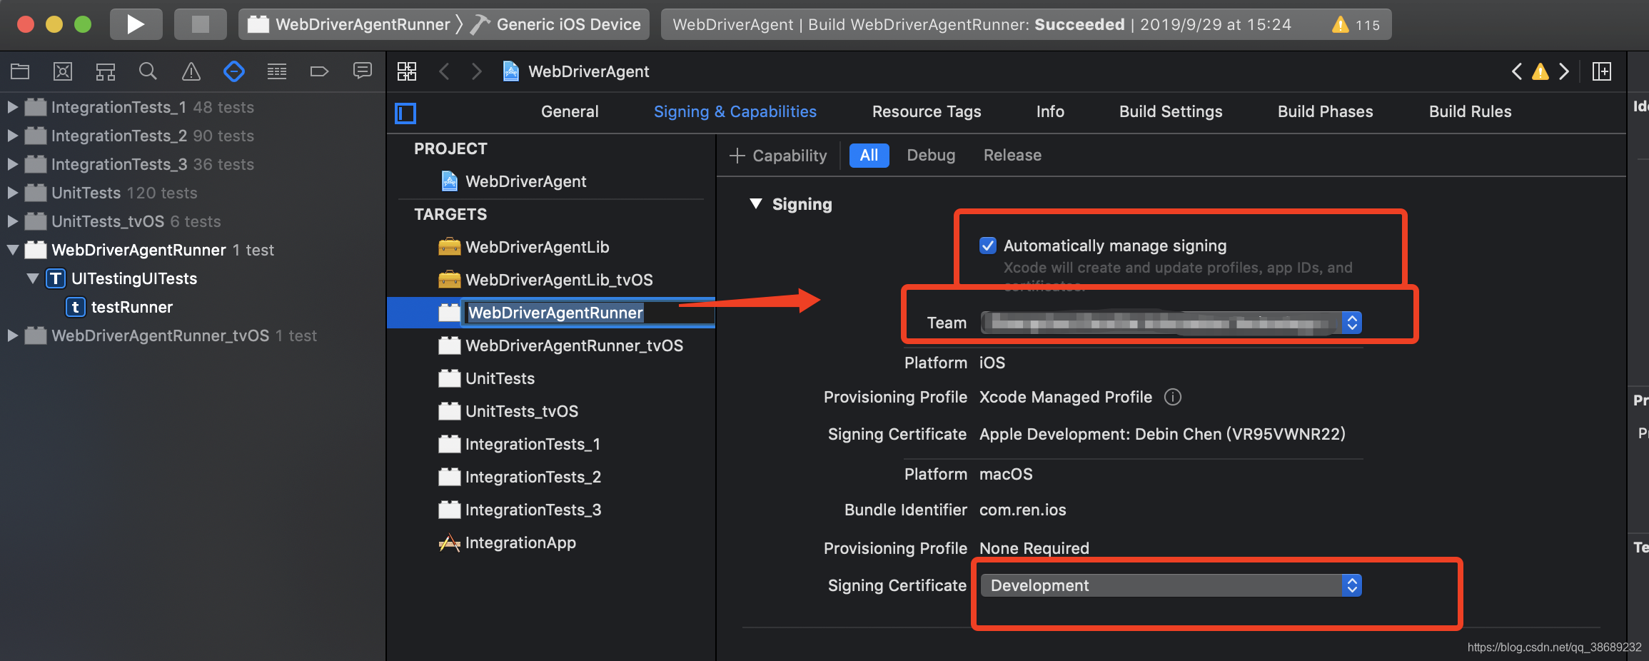Add an editor pane on the right
Viewport: 1649px width, 661px height.
point(1602,71)
